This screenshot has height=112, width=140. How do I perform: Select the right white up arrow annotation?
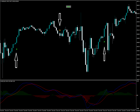[104, 54]
